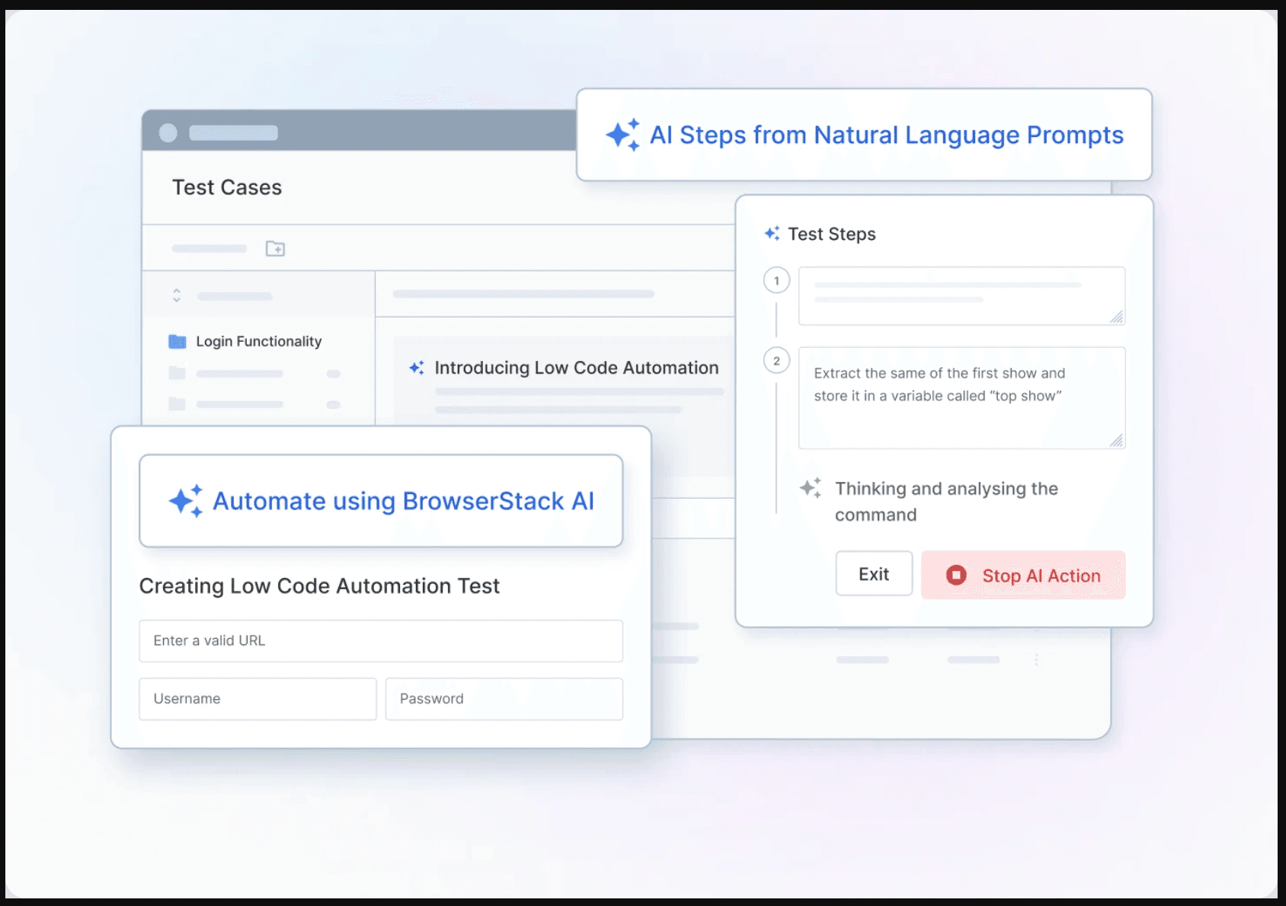Click the vertical three-dot menu in bottom row
1286x906 pixels.
[1036, 660]
